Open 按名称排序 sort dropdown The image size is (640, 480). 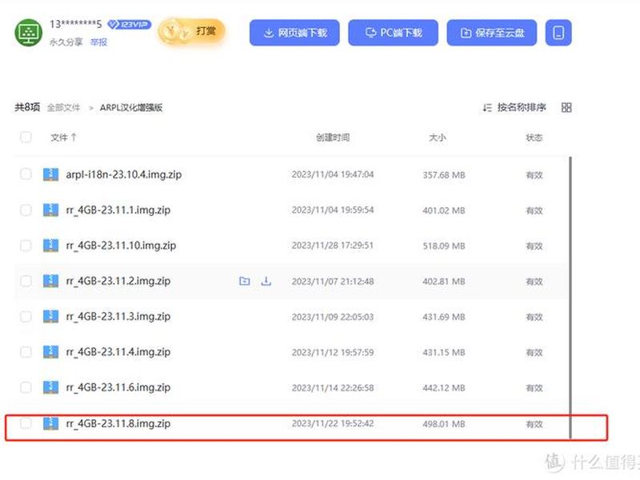point(514,107)
